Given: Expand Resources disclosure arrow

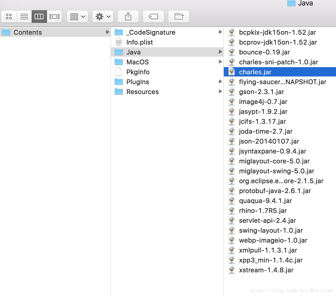Looking at the screenshot, I should pyautogui.click(x=220, y=92).
